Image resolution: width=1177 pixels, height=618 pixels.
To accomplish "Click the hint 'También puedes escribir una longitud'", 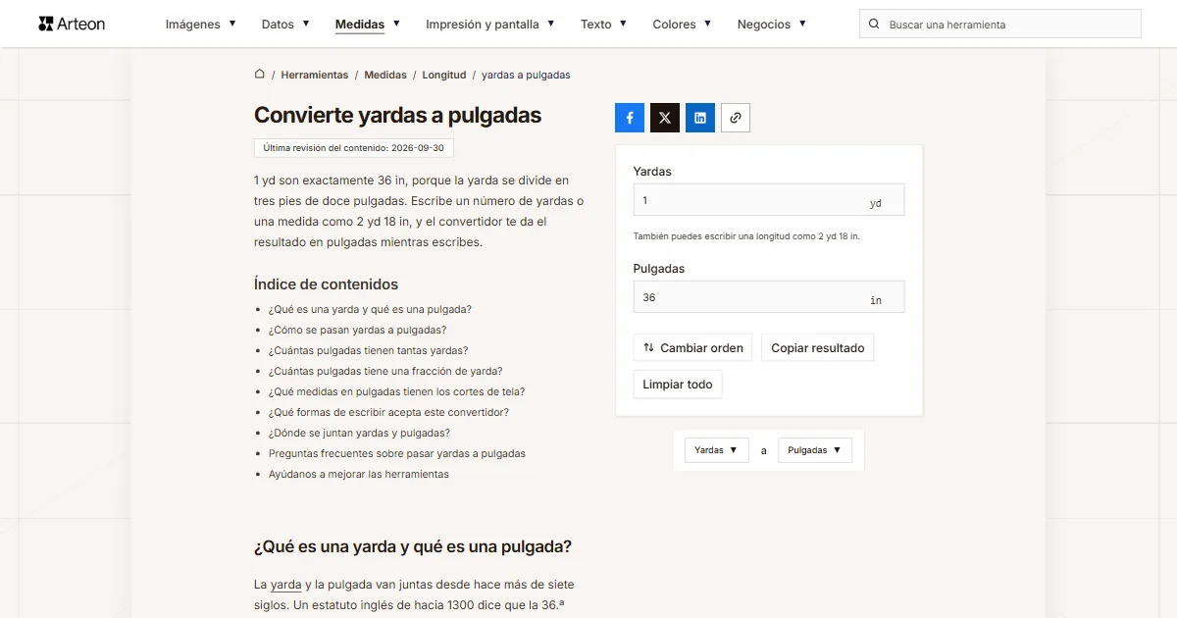I will click(x=746, y=236).
